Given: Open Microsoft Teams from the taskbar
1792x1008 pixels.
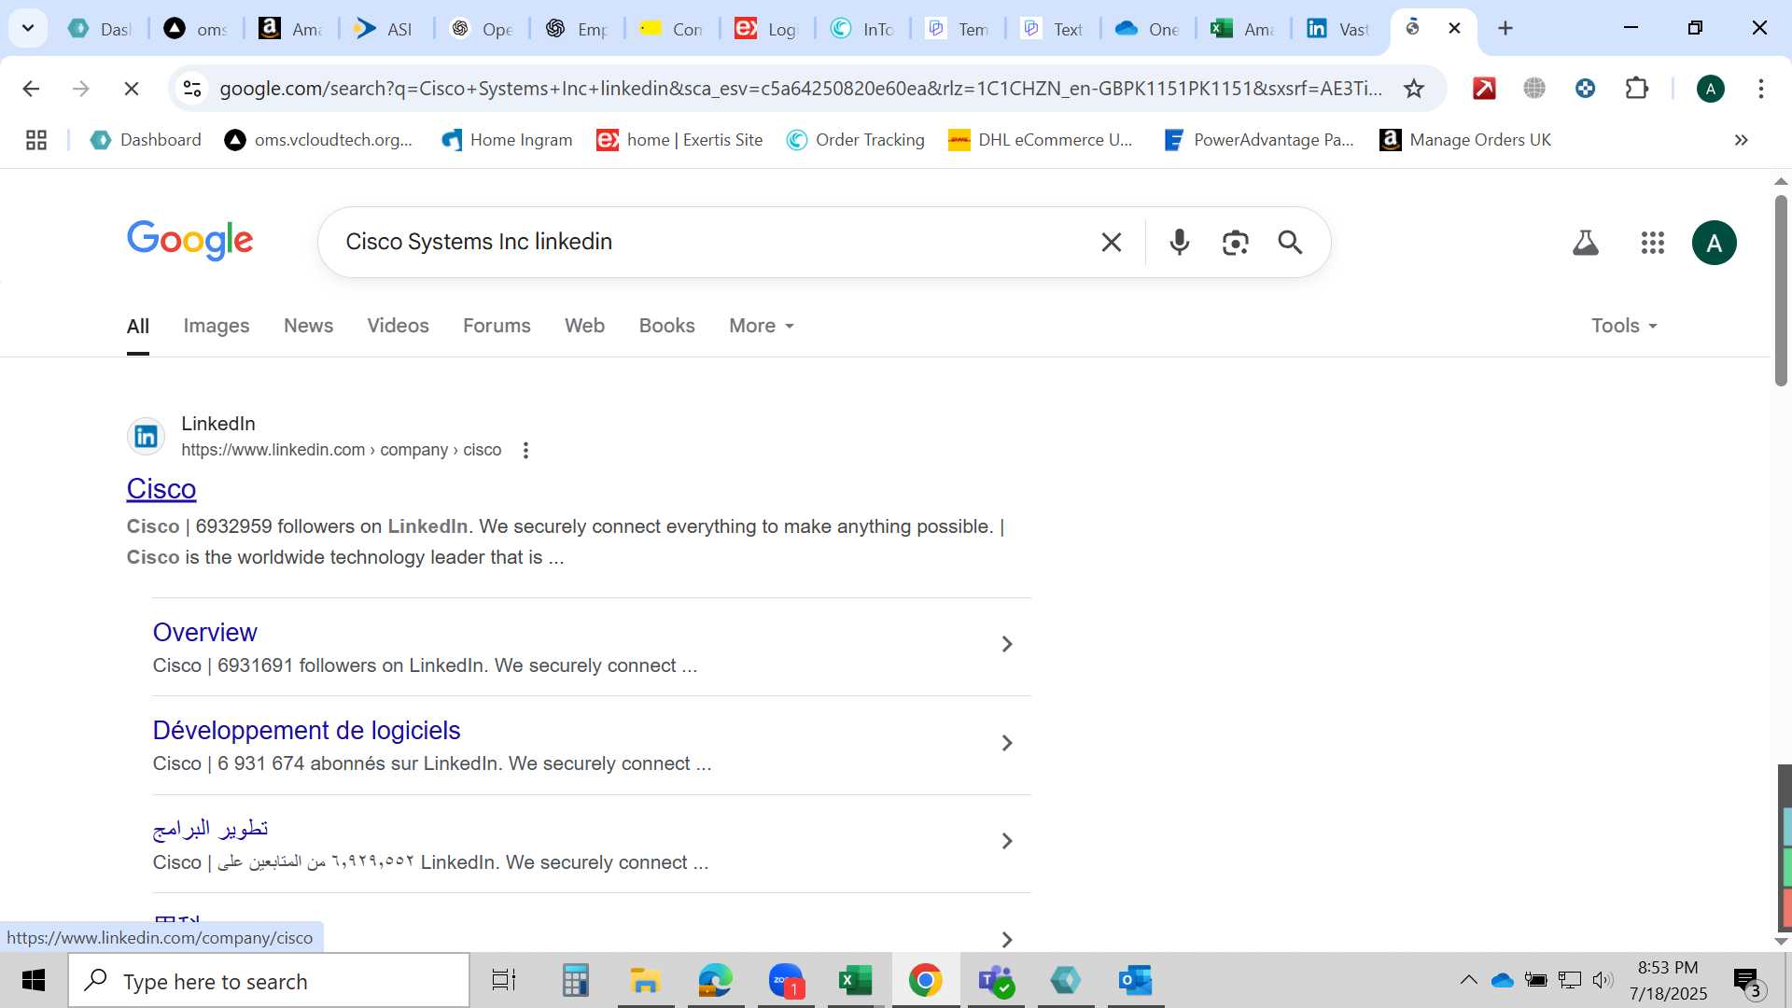Looking at the screenshot, I should pos(996,981).
